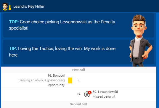Click the Second half section header
Screen dimensions: 159x108
click(78, 104)
